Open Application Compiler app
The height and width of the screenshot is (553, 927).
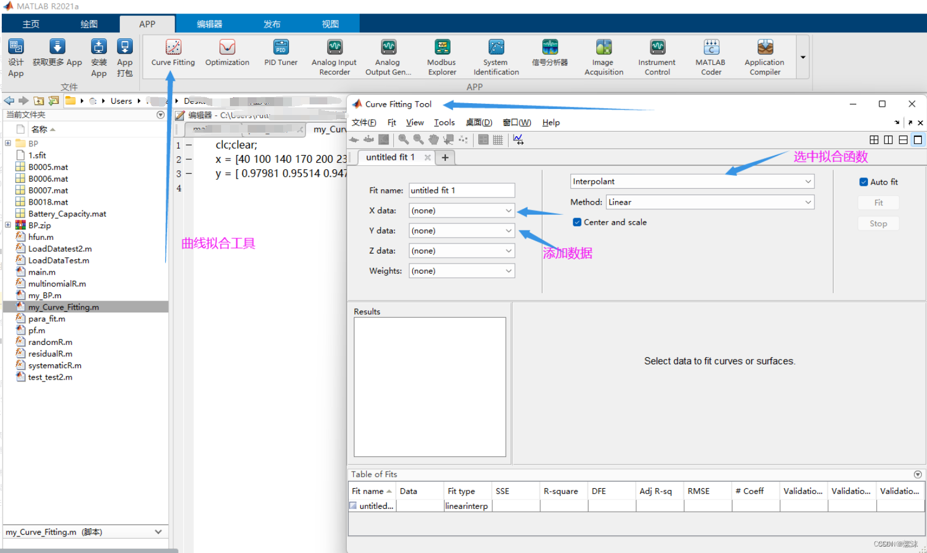[x=765, y=58]
